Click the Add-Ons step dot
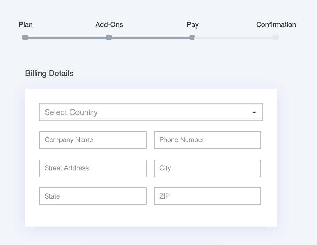This screenshot has width=317, height=245. (109, 38)
